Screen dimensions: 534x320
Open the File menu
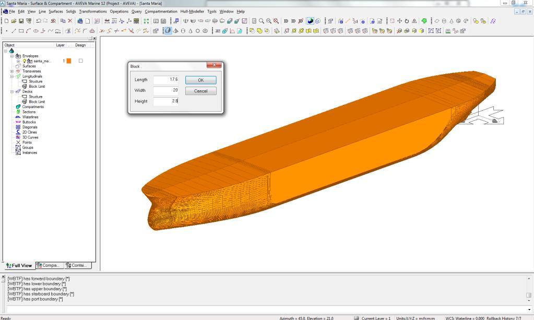(x=12, y=11)
